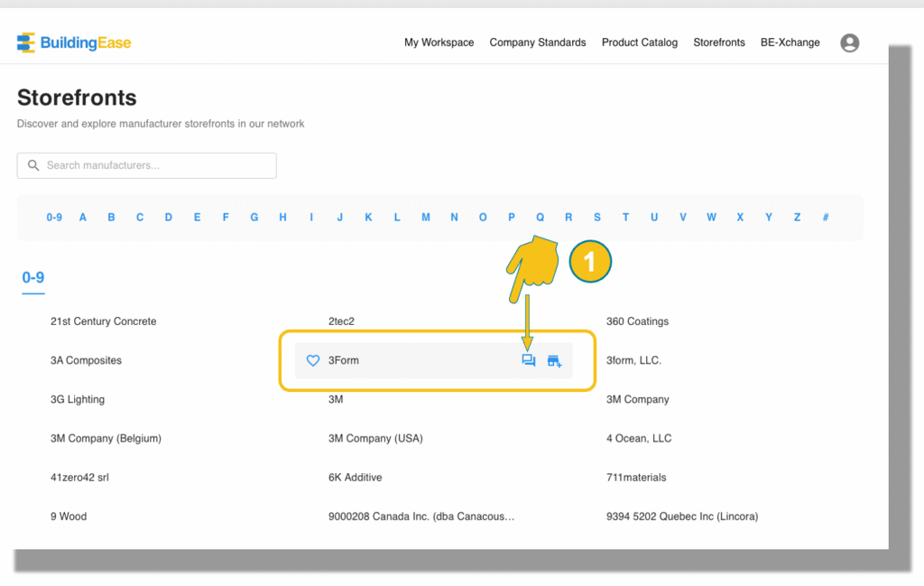924x586 pixels.
Task: Filter manufacturers by letter K
Action: pos(368,218)
